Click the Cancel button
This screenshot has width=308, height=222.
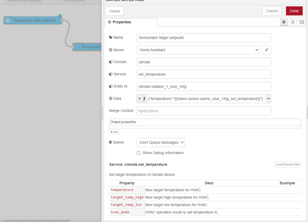[272, 11]
